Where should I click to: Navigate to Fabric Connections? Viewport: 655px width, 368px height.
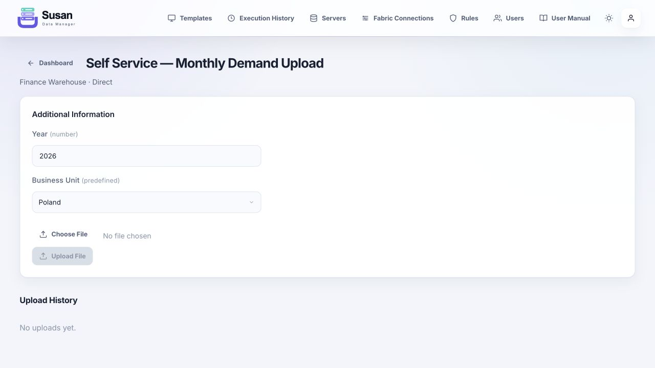398,18
